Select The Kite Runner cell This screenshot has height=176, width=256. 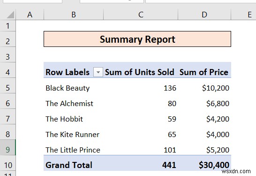(74, 132)
